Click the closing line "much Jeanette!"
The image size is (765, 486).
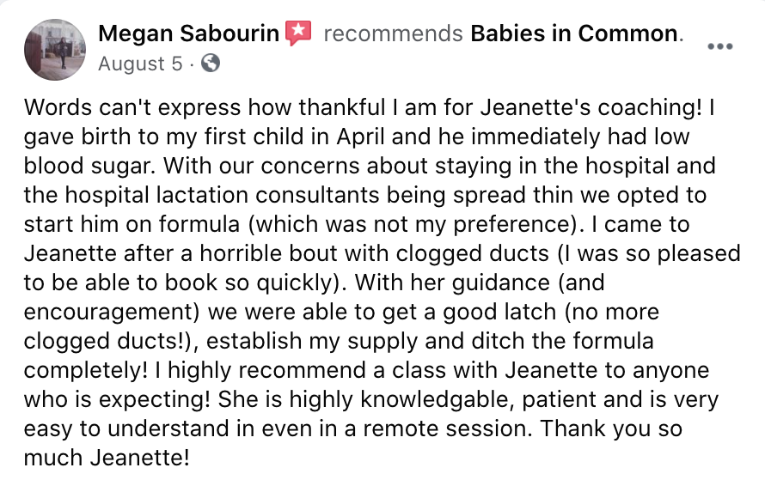[x=107, y=459]
